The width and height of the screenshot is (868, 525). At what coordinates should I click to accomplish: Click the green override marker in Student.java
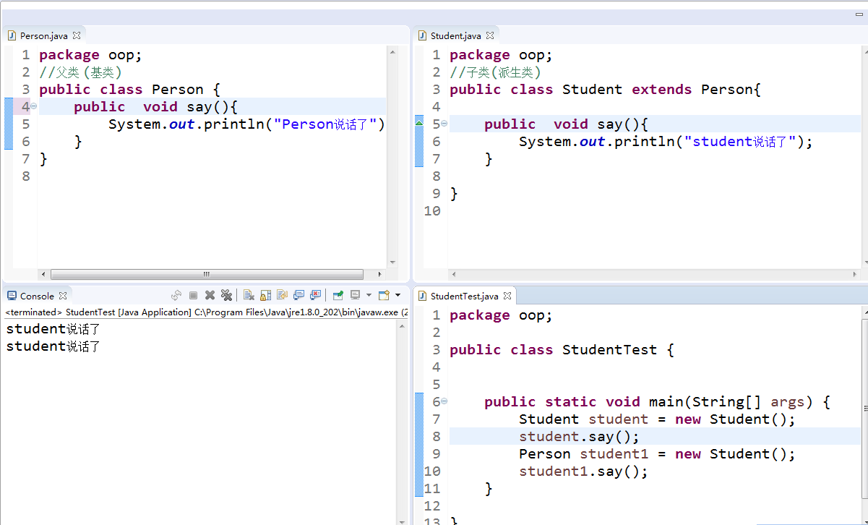point(419,124)
